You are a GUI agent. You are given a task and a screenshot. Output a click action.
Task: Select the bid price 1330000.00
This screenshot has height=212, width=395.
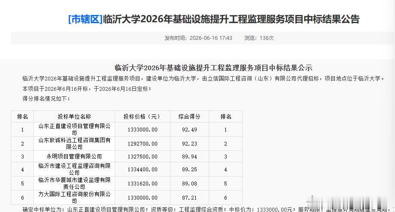point(143,198)
